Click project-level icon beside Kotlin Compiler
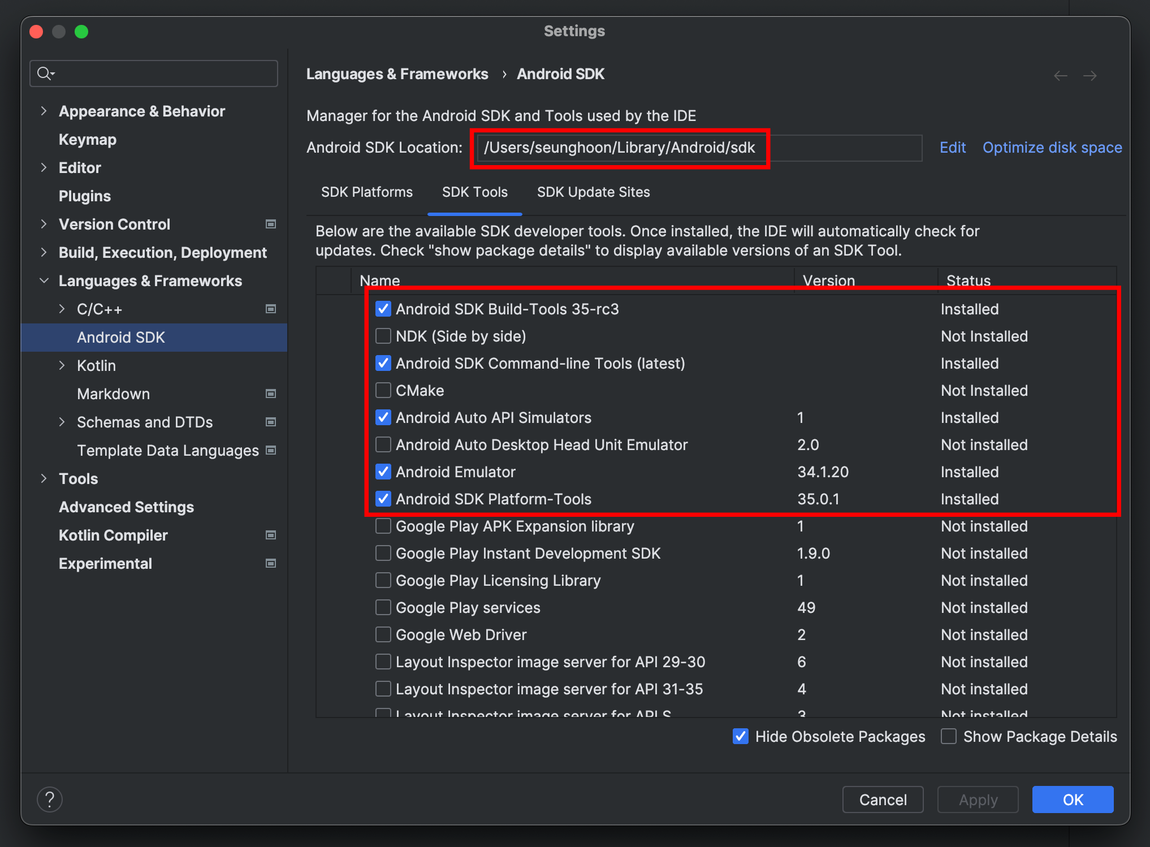 coord(271,535)
